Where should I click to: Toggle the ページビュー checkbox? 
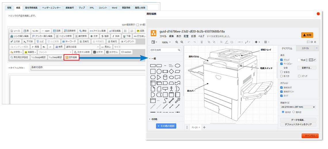[282, 64]
